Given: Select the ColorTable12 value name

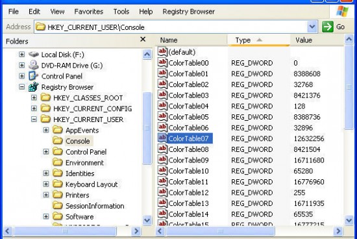Looking at the screenshot, I should click(x=188, y=192).
